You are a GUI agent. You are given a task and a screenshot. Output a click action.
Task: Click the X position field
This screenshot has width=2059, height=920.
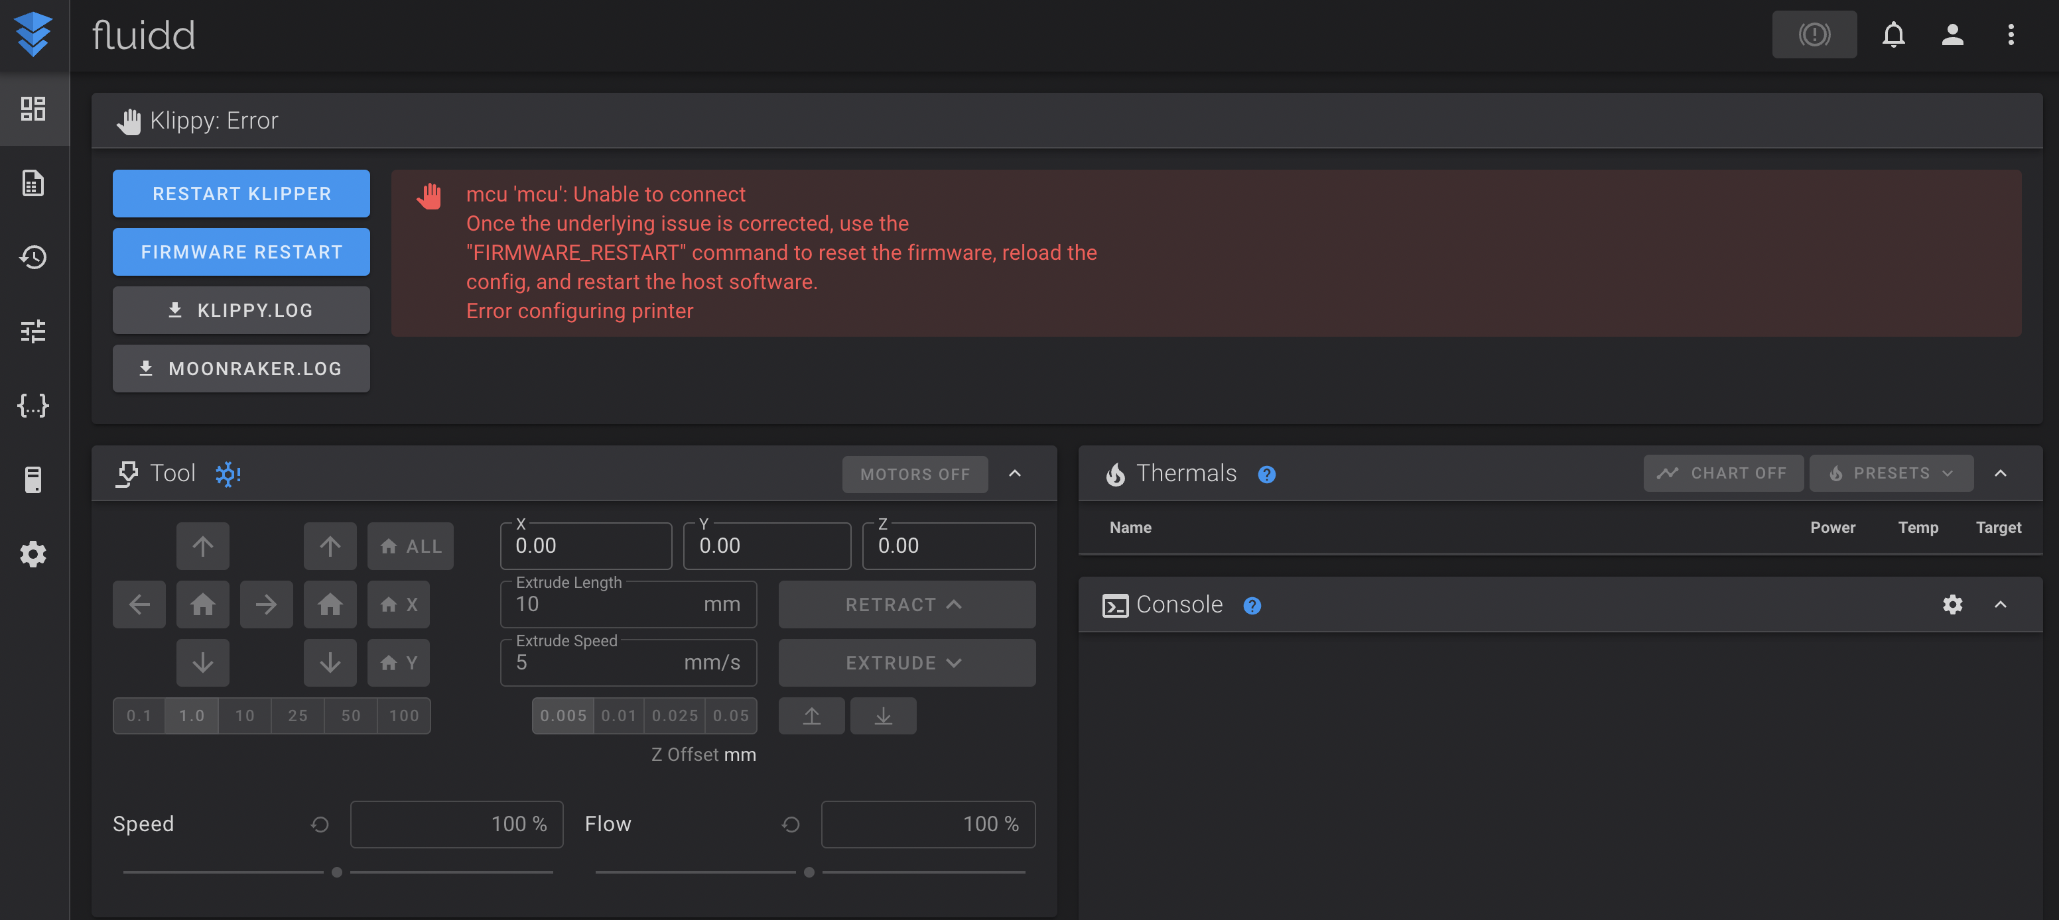coord(586,546)
